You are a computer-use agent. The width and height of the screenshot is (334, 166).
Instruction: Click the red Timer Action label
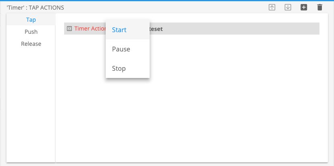(x=90, y=29)
